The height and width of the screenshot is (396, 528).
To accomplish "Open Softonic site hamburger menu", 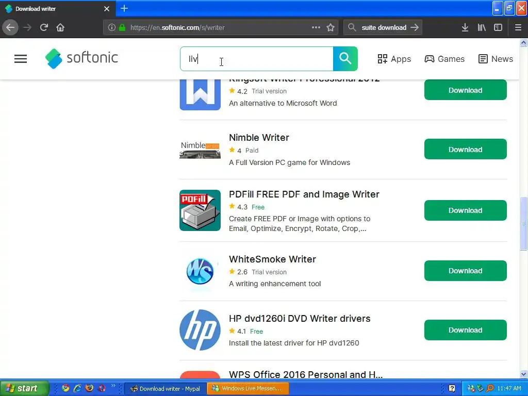I will pos(21,59).
